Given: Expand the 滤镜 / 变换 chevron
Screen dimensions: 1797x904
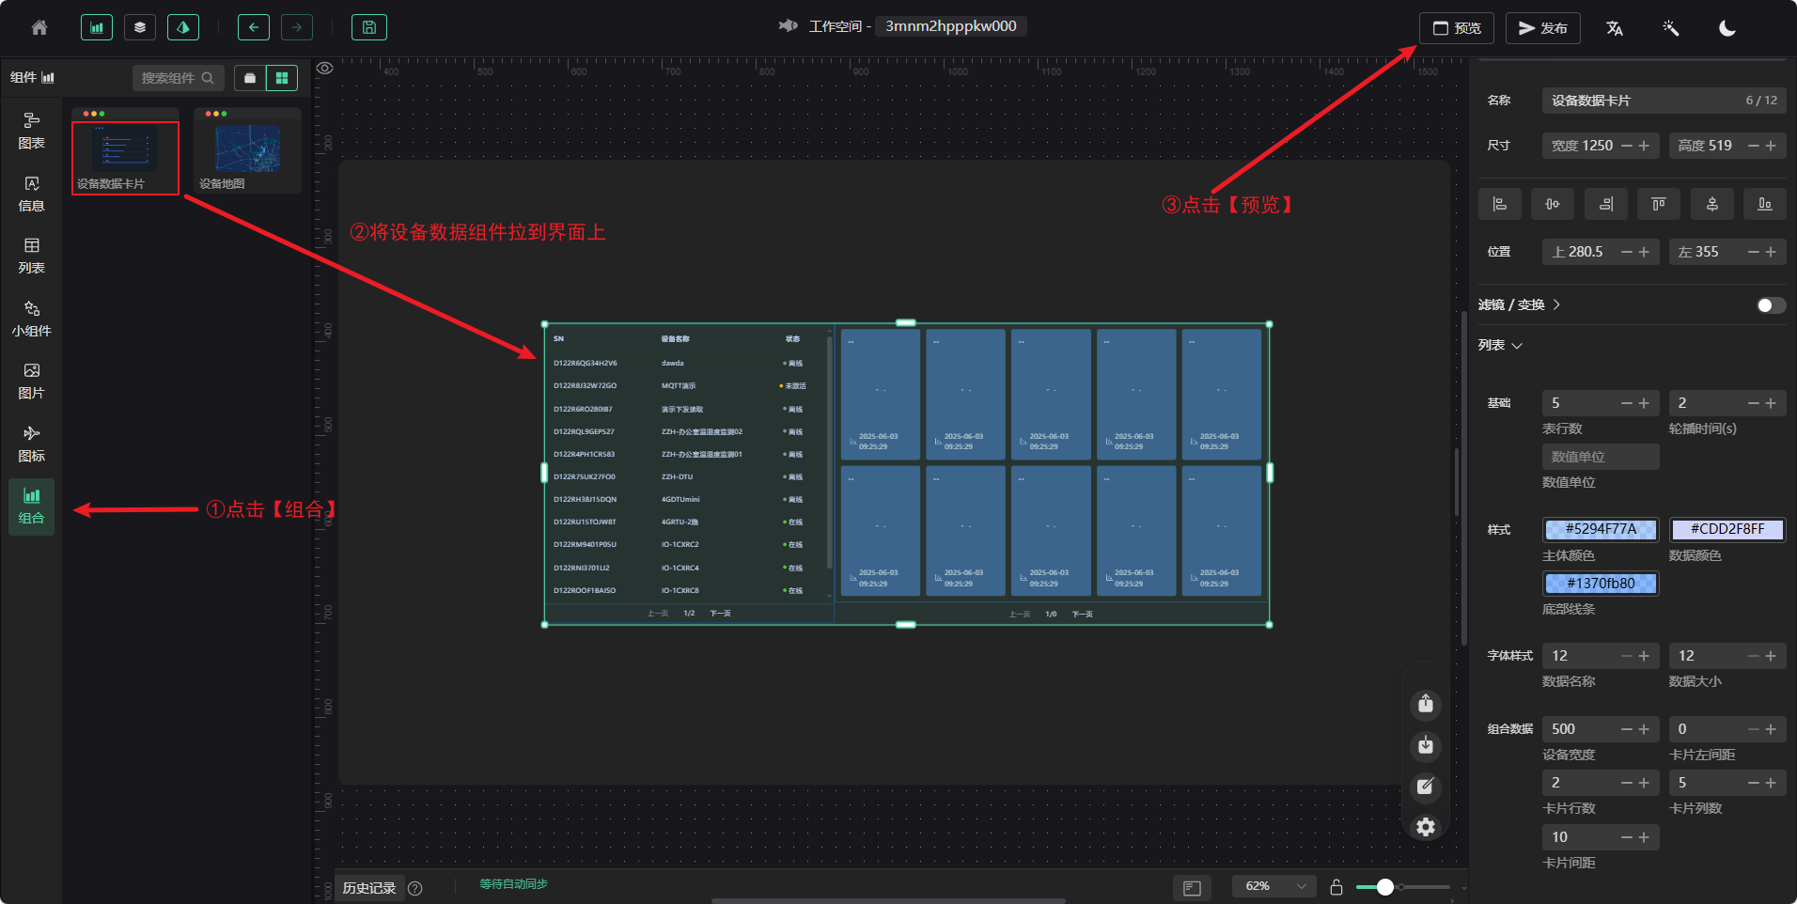Looking at the screenshot, I should pos(1556,304).
